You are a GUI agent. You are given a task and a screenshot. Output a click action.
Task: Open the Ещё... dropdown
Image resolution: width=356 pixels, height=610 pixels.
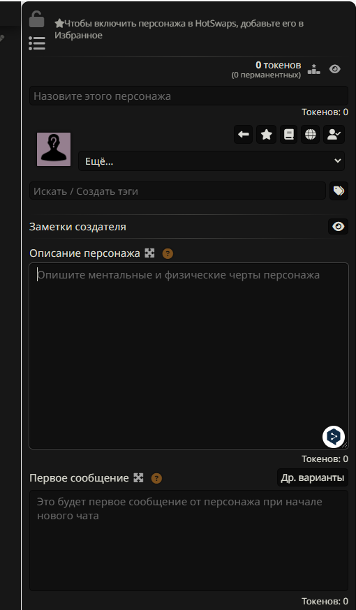coord(212,161)
